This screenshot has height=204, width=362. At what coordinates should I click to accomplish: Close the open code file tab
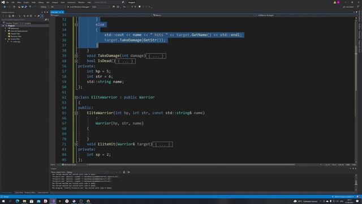pos(62,12)
